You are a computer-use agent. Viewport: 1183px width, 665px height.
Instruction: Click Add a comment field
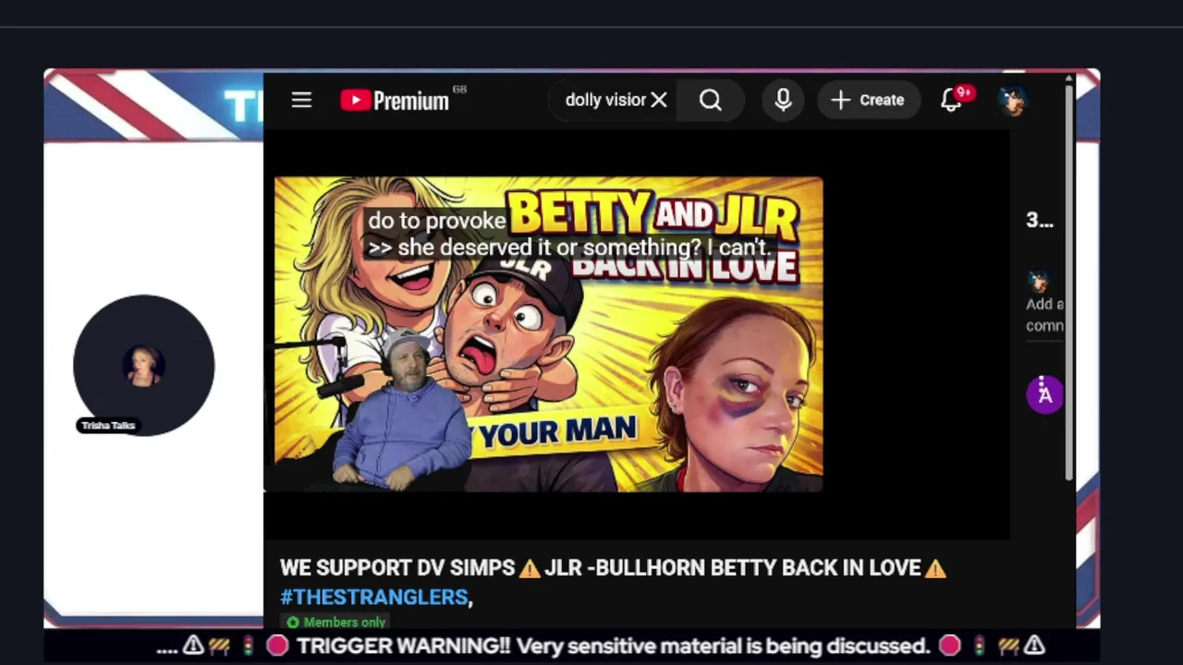point(1045,315)
